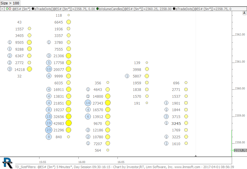Click the volume value 14800
247x169 pixels.
pyautogui.click(x=98, y=97)
